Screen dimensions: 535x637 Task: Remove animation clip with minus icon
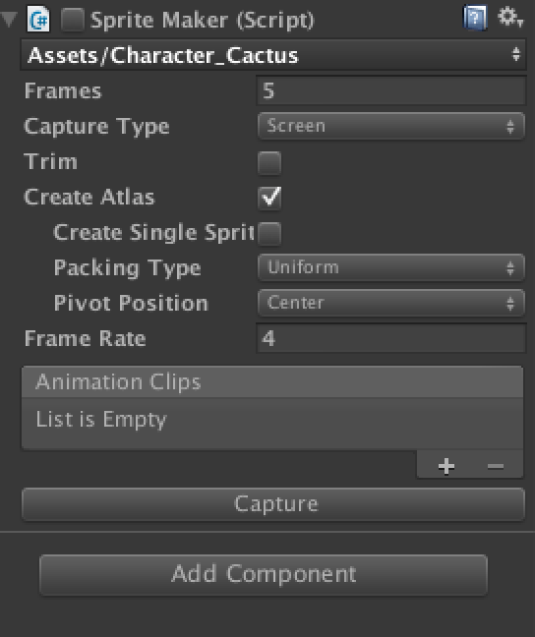[x=496, y=466]
